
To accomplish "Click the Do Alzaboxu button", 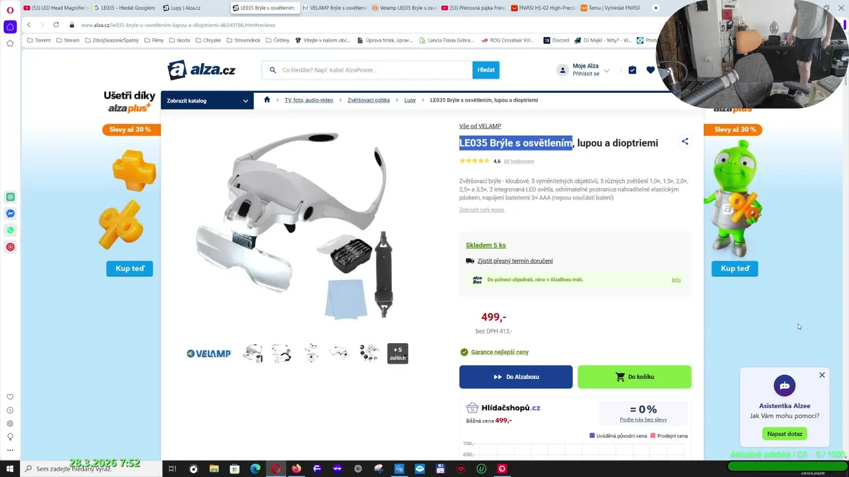I will pyautogui.click(x=515, y=377).
